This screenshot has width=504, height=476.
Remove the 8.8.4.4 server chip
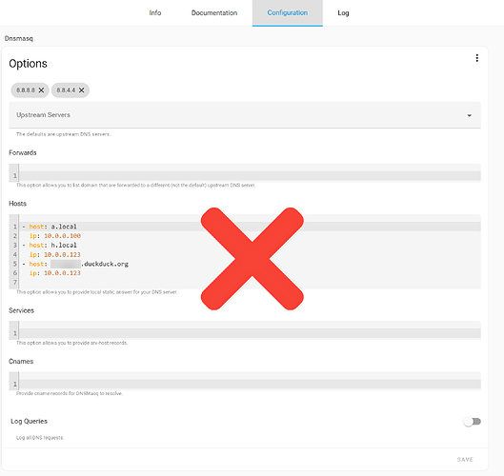[x=82, y=90]
